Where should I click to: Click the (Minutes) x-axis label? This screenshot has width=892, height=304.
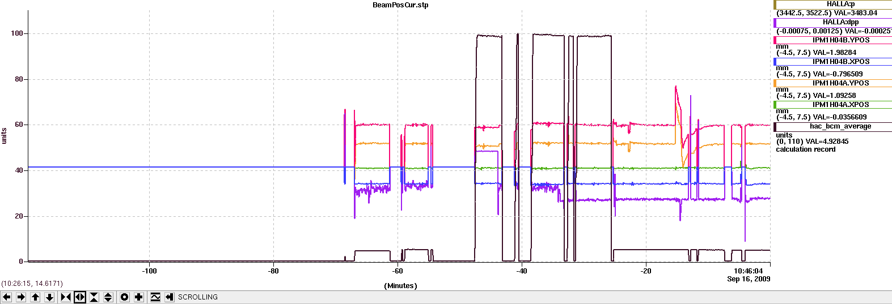click(400, 286)
